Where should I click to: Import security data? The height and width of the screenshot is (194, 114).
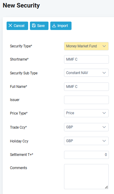click(x=61, y=26)
